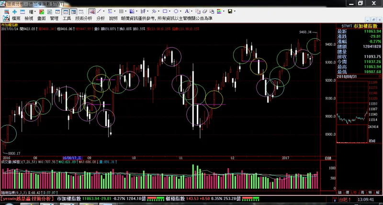Select the parallel lines drawing tool

click(154, 11)
